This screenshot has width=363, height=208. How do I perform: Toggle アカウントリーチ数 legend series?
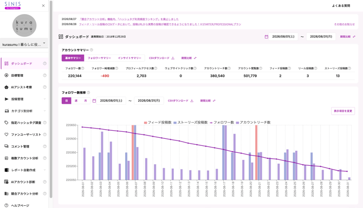click(253, 122)
